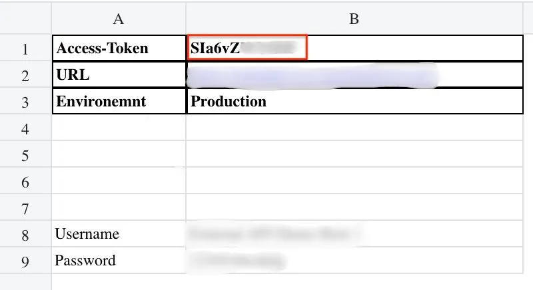Click the select-all corner box
Image resolution: width=533 pixels, height=290 pixels.
25,19
